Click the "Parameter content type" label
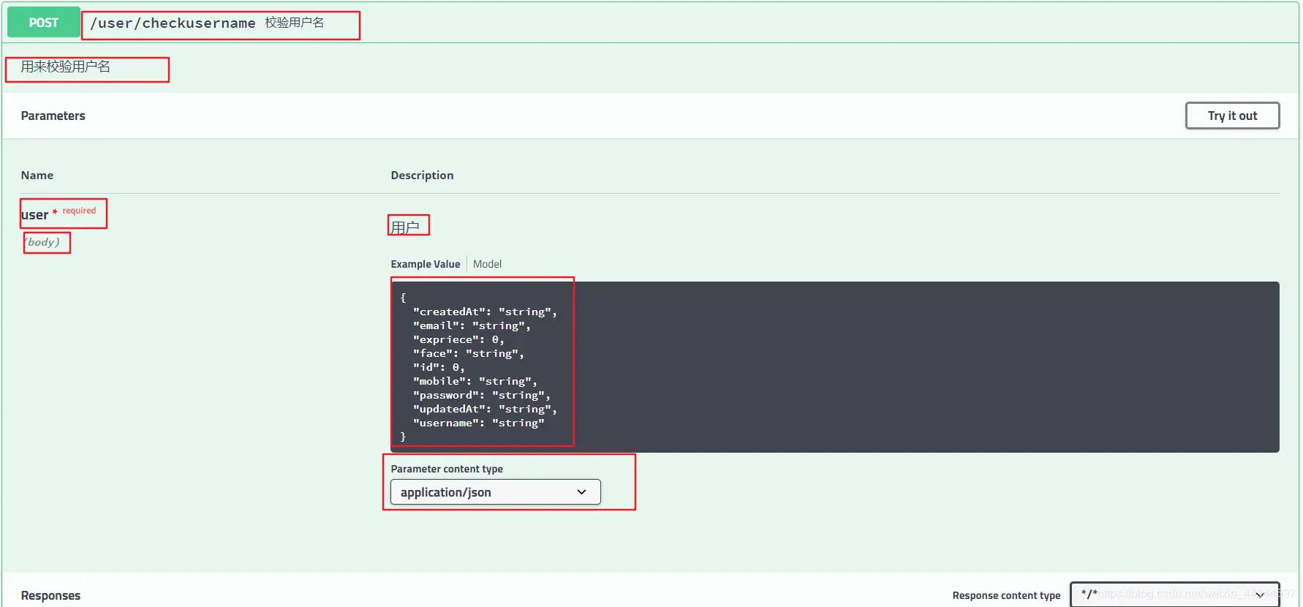Image resolution: width=1303 pixels, height=607 pixels. coord(447,469)
